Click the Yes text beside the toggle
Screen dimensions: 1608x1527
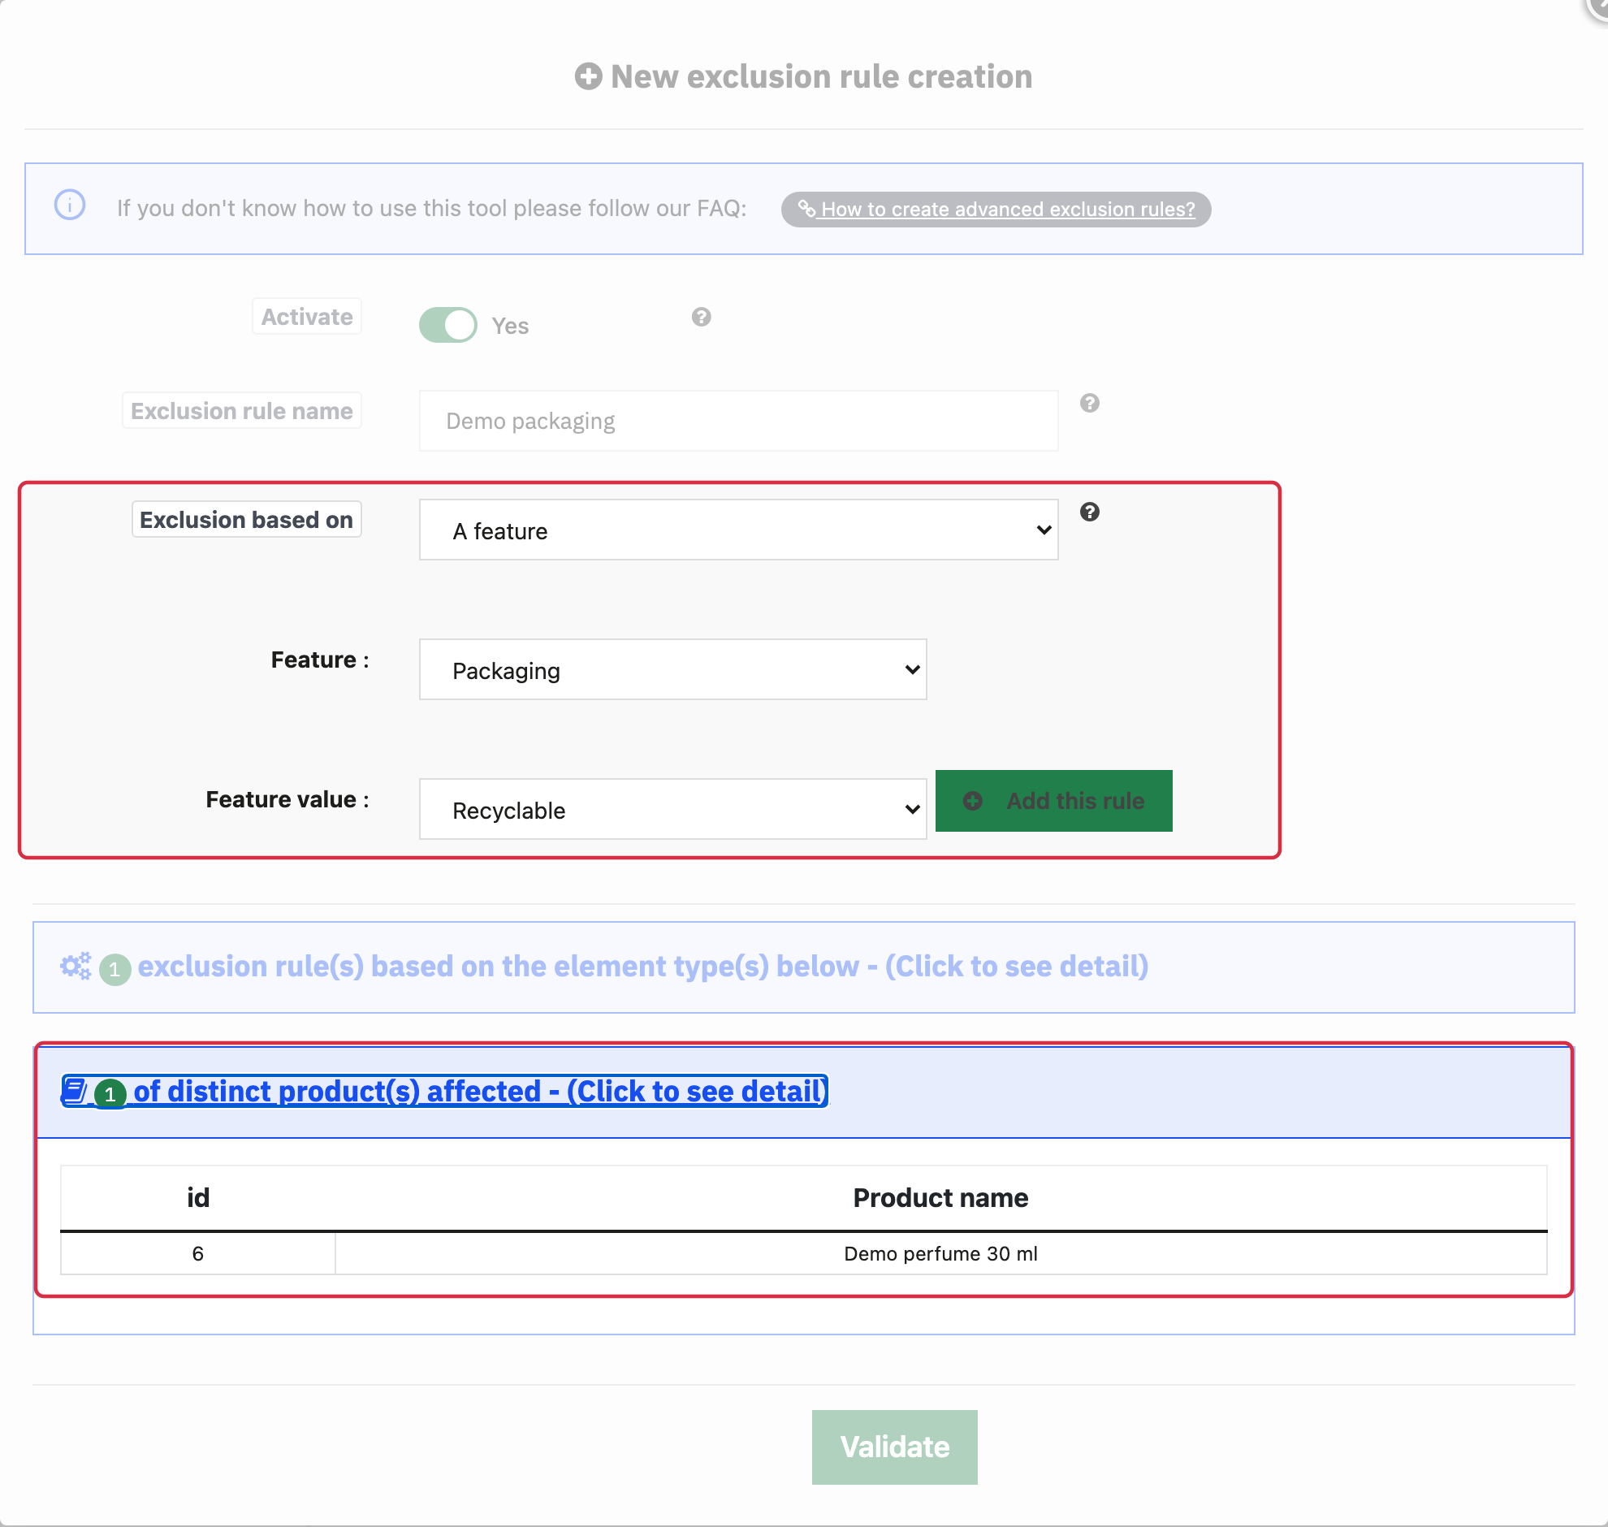point(510,327)
